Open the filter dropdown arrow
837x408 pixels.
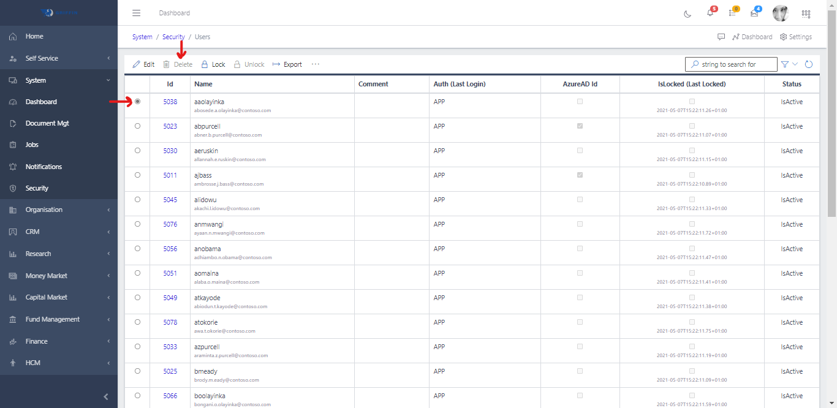[795, 64]
